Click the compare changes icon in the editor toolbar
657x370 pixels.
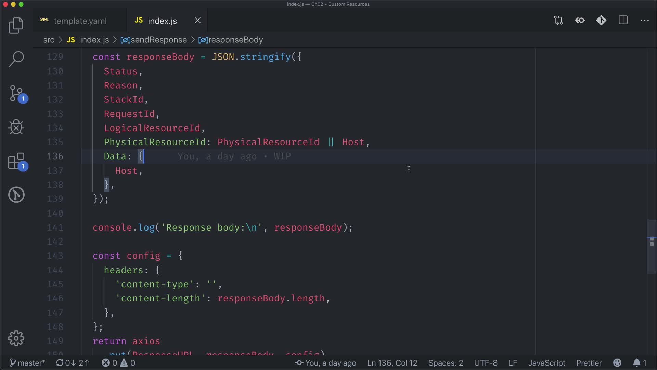click(558, 21)
